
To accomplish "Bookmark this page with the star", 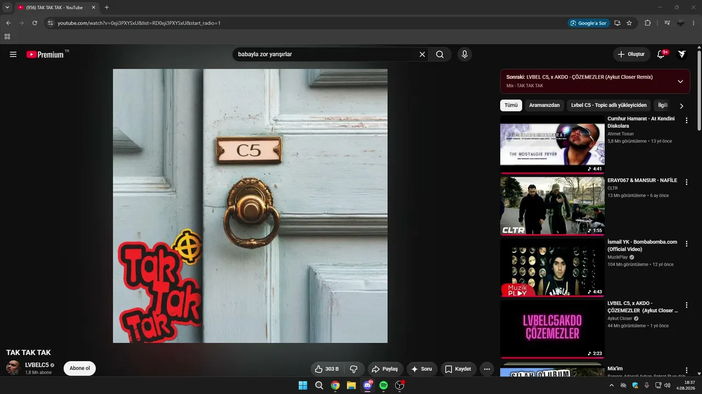I will [629, 23].
